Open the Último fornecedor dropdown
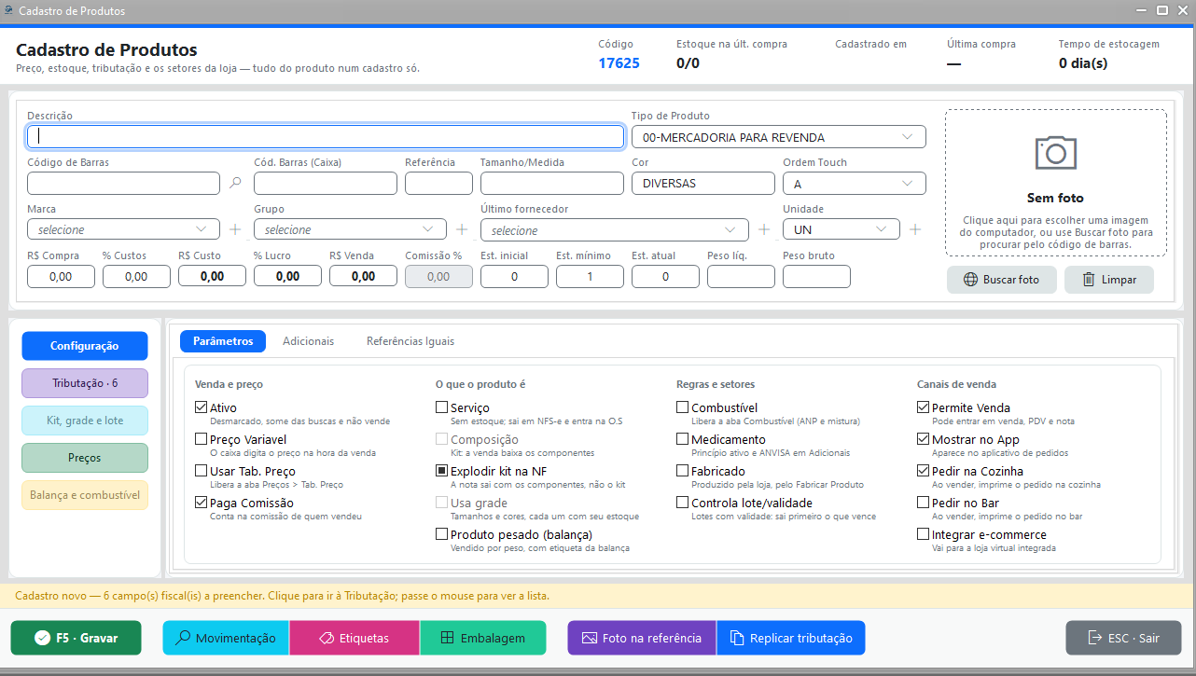The height and width of the screenshot is (676, 1196). pos(615,229)
